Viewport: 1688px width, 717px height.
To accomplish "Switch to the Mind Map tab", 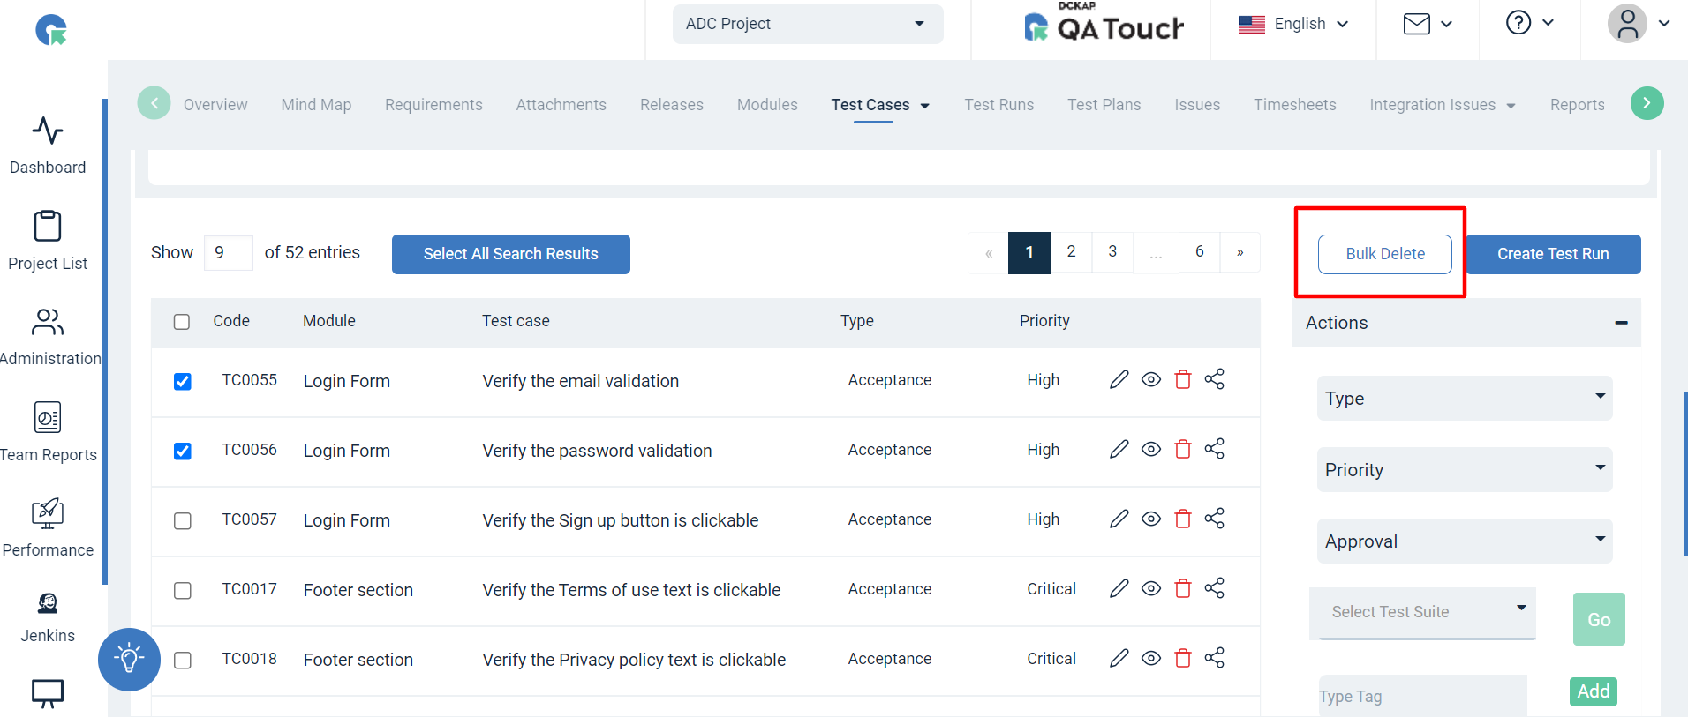I will coord(316,105).
